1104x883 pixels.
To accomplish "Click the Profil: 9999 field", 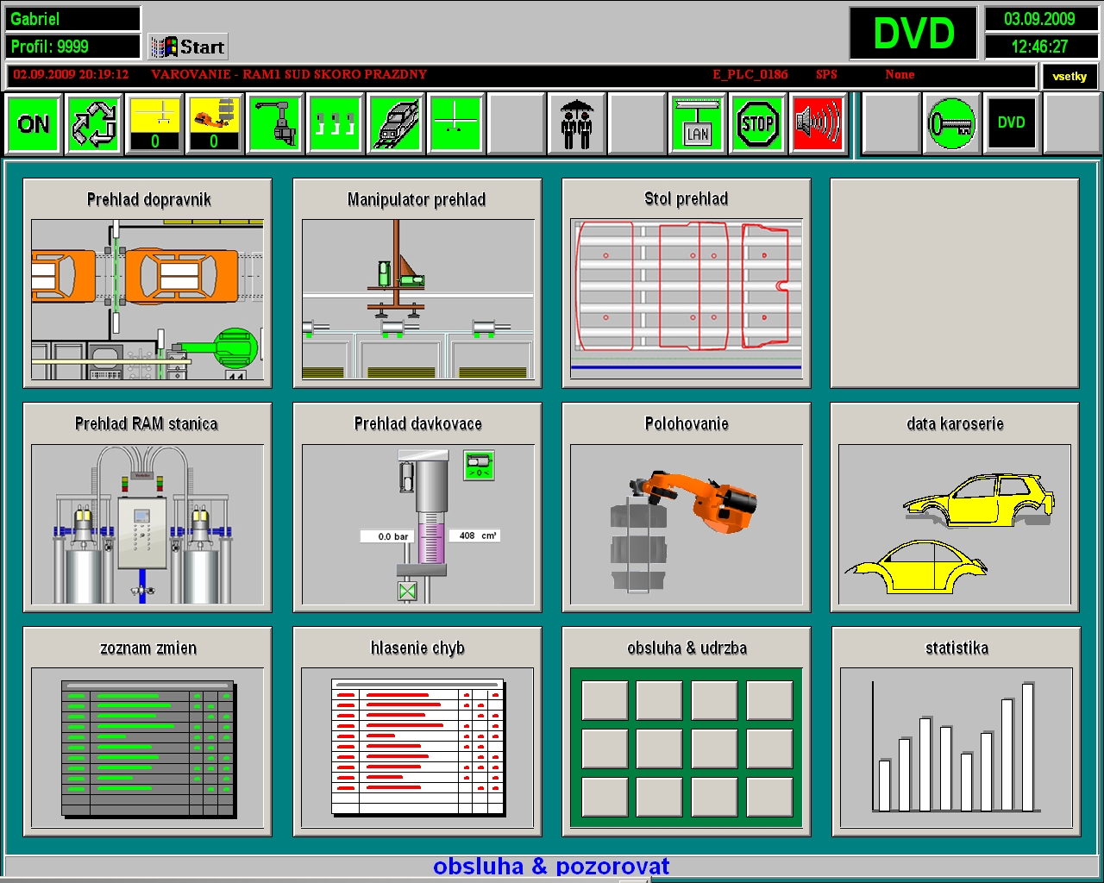I will click(x=73, y=47).
